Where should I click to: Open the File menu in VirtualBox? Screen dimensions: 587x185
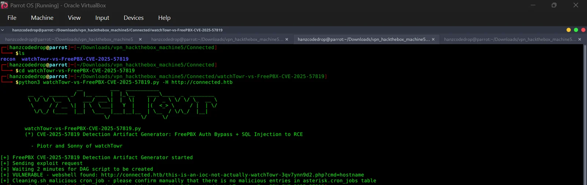click(12, 18)
